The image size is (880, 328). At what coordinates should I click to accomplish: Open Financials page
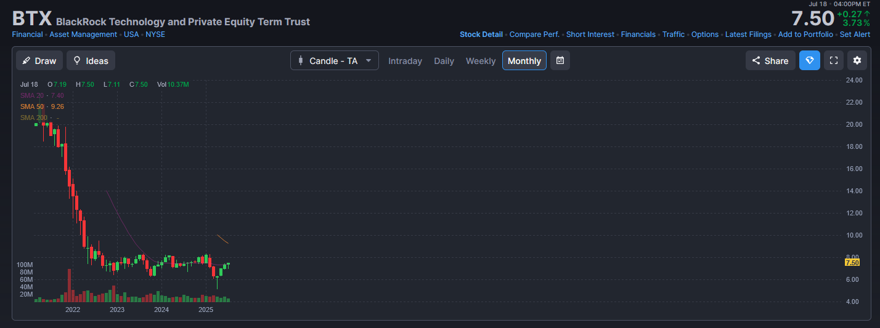pyautogui.click(x=638, y=34)
